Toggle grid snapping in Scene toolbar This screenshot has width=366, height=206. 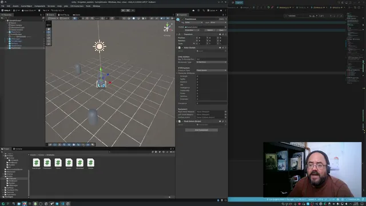(74, 18)
